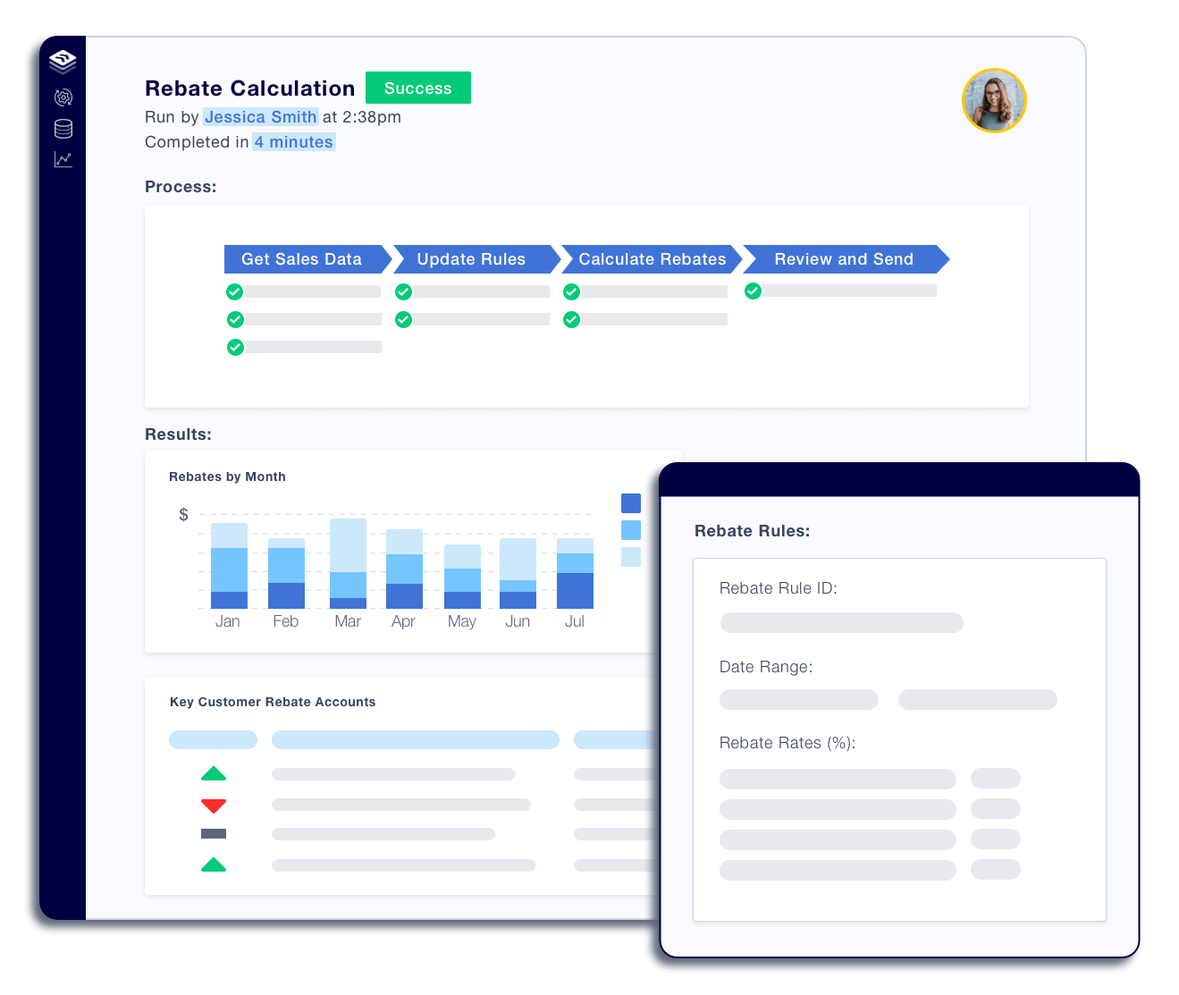Click the second checkmark under Update Rules
This screenshot has height=995, width=1179.
click(x=403, y=319)
